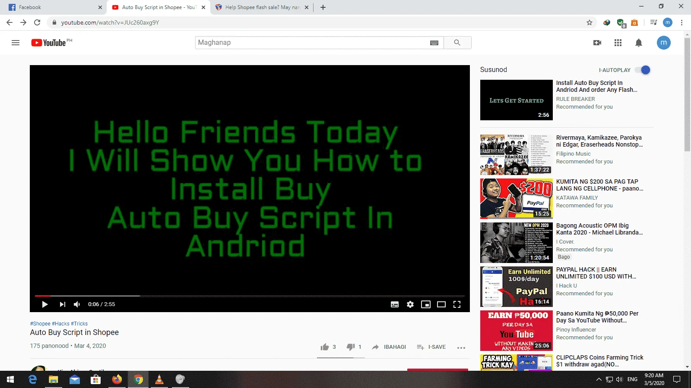Image resolution: width=691 pixels, height=388 pixels.
Task: Open a new browser tab
Action: [x=323, y=7]
